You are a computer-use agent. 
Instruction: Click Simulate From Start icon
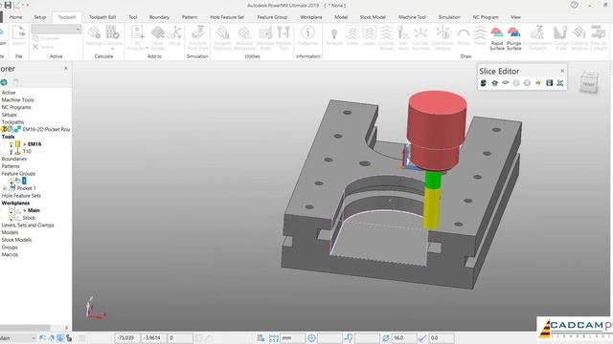[197, 38]
